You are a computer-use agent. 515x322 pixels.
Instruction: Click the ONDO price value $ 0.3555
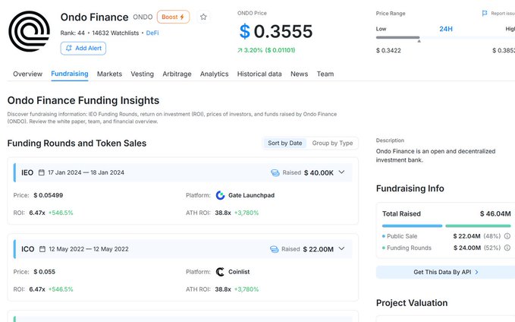pyautogui.click(x=276, y=32)
